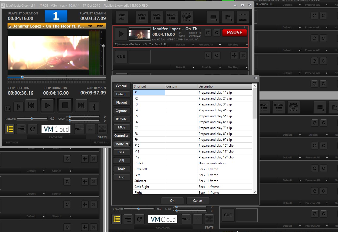Click the add folder icon

pos(228,17)
